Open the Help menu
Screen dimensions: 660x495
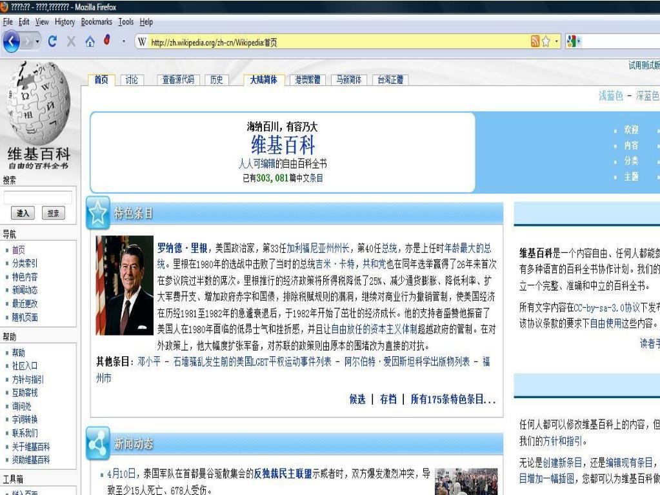pyautogui.click(x=146, y=21)
